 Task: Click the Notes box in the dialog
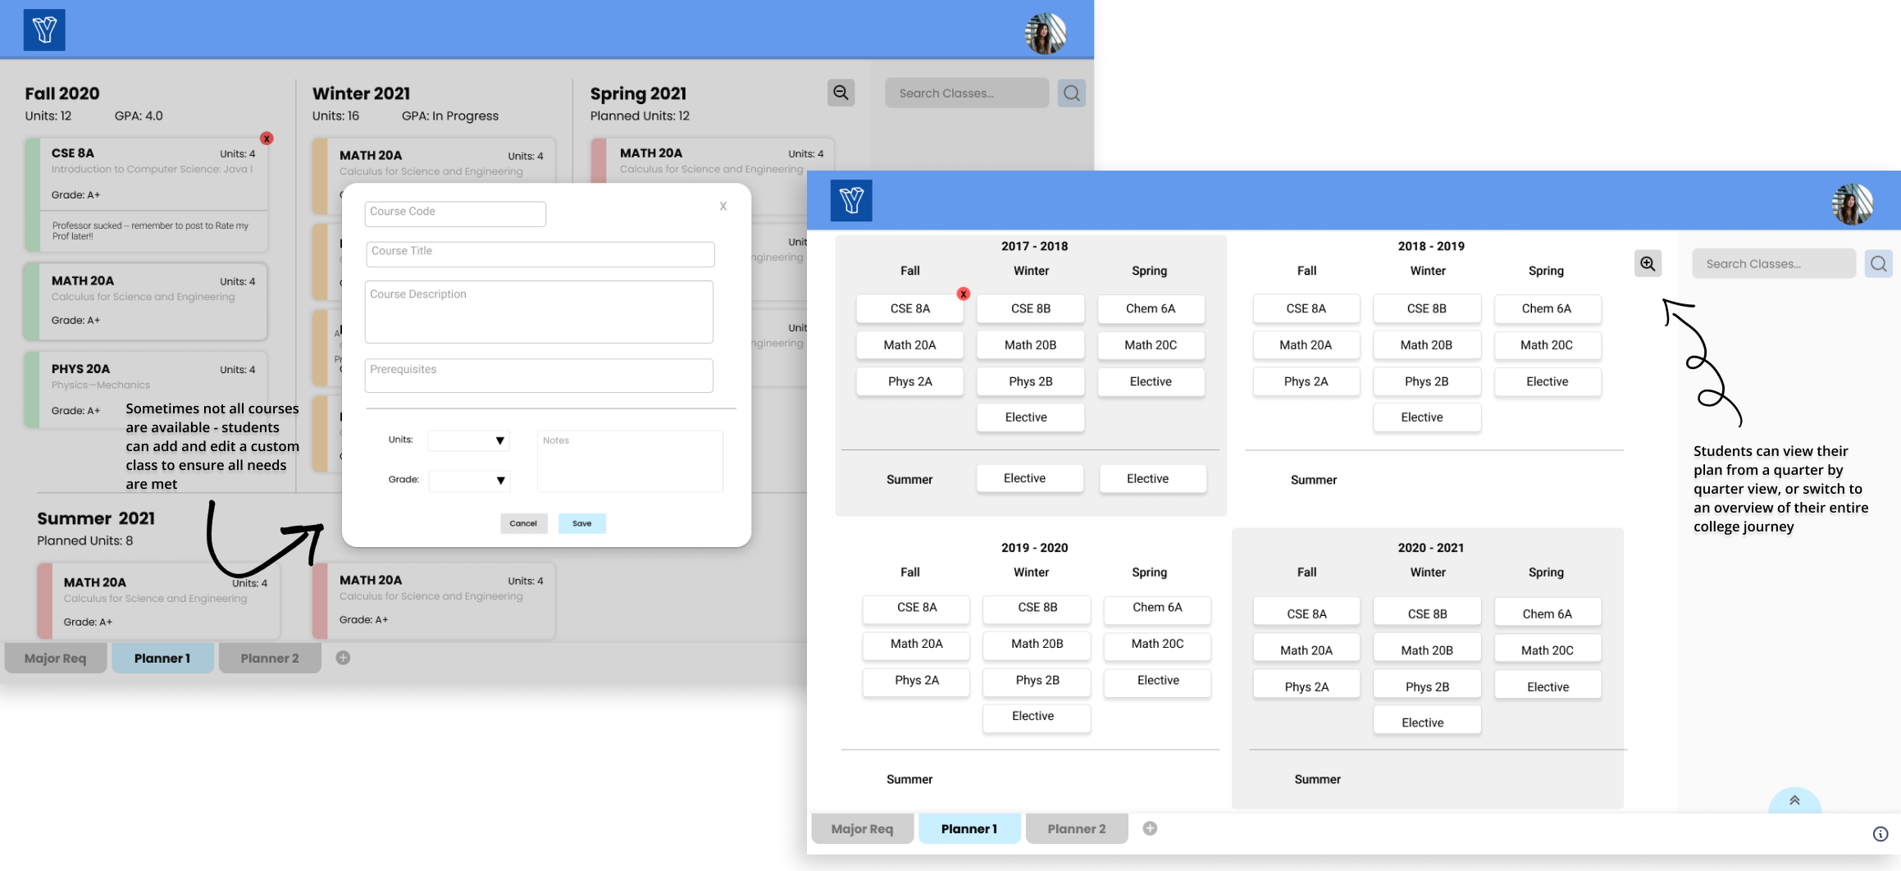pos(630,461)
